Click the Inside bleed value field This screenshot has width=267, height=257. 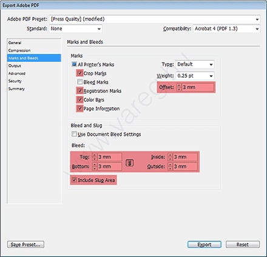pyautogui.click(x=185, y=157)
